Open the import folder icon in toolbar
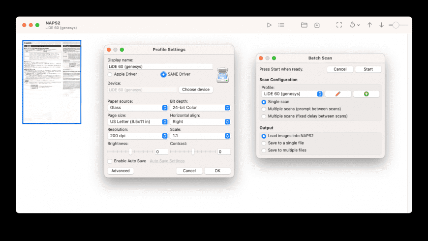 tap(304, 25)
